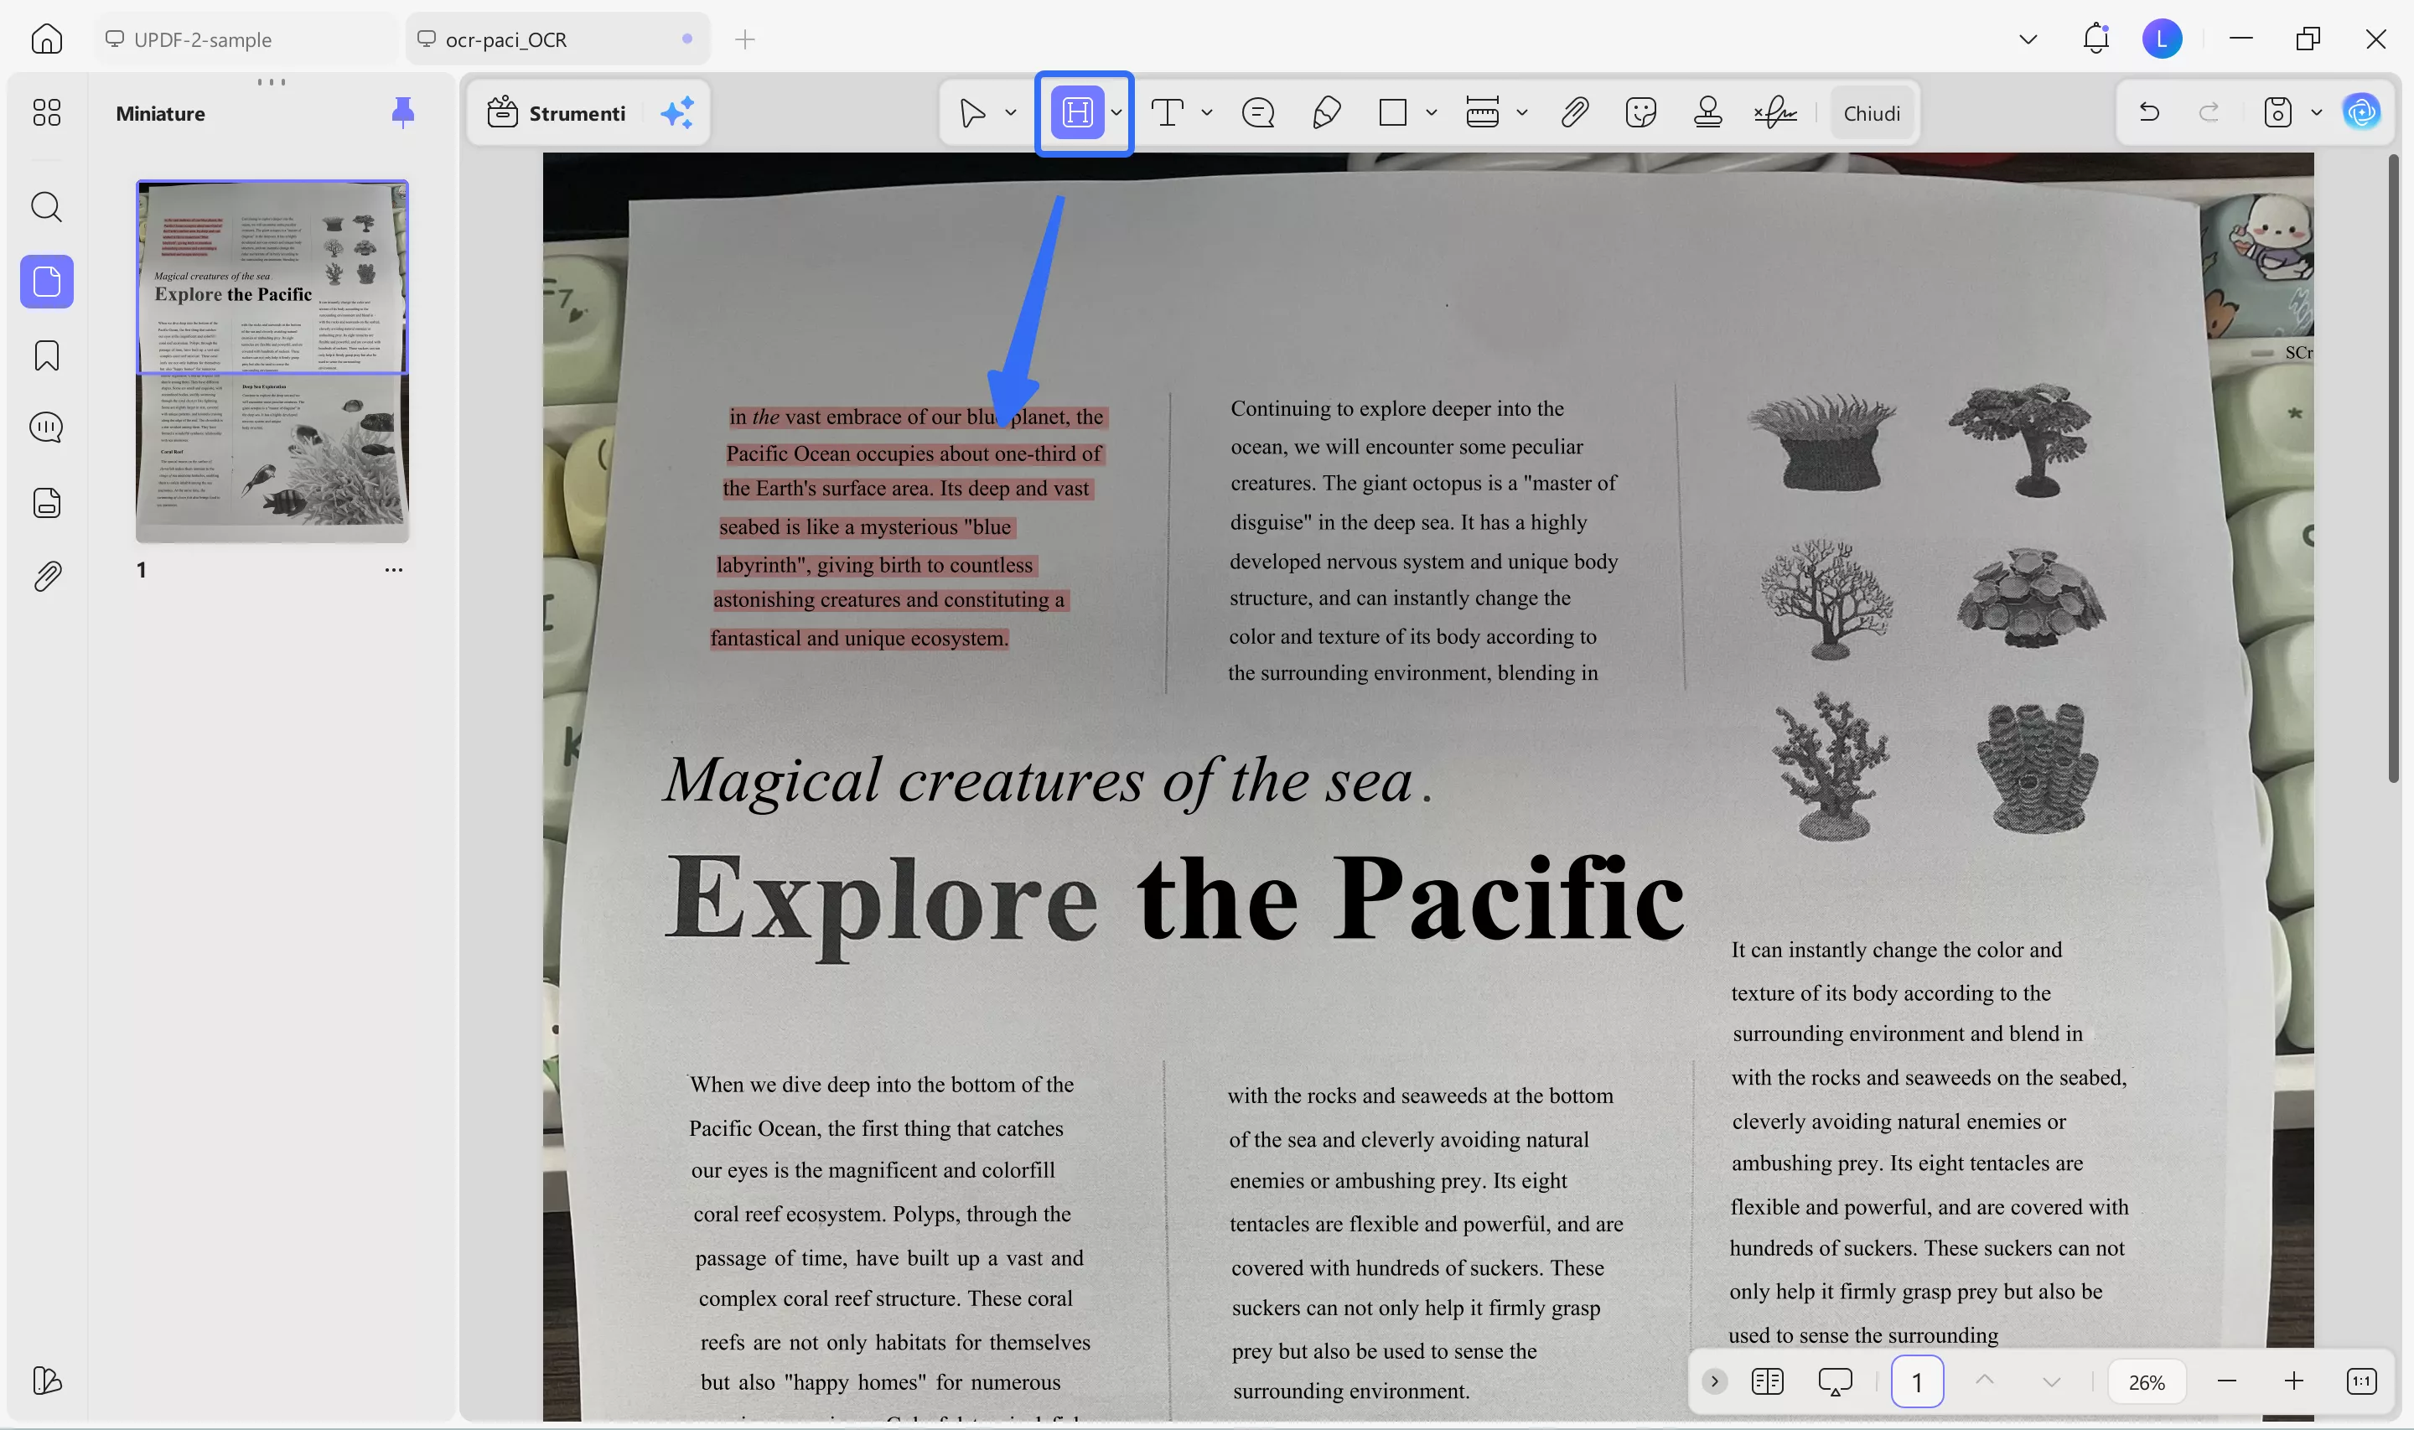Image resolution: width=2414 pixels, height=1430 pixels.
Task: Open the search panel in the sidebar
Action: pos(46,206)
